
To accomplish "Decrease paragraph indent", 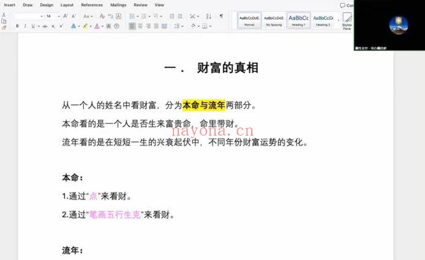I will click(171, 17).
